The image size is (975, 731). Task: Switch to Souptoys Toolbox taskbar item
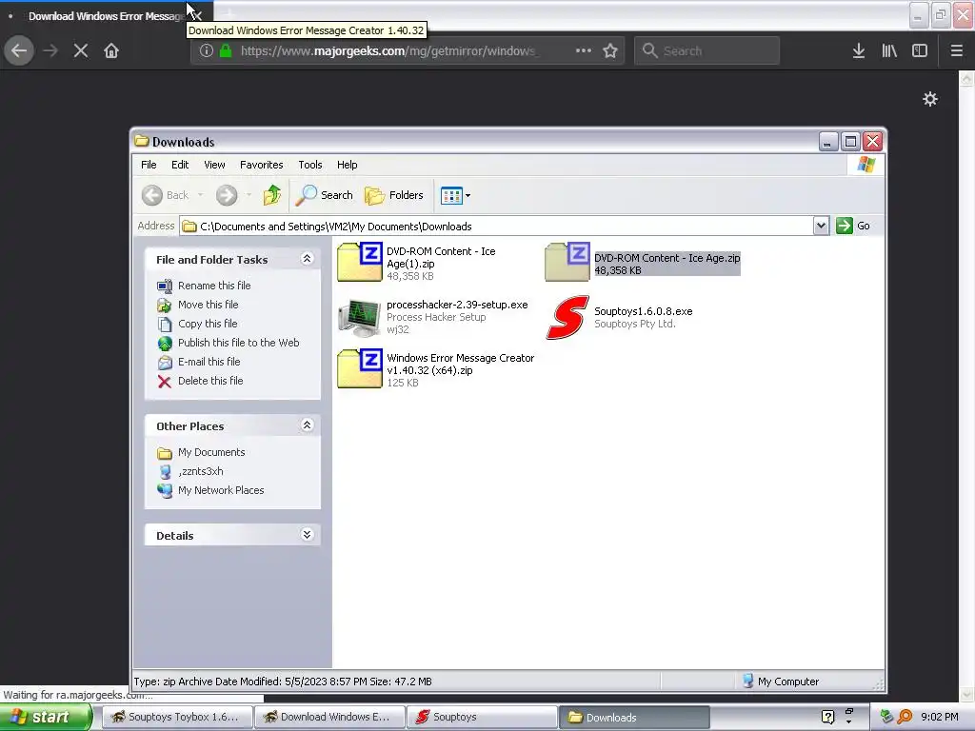176,717
